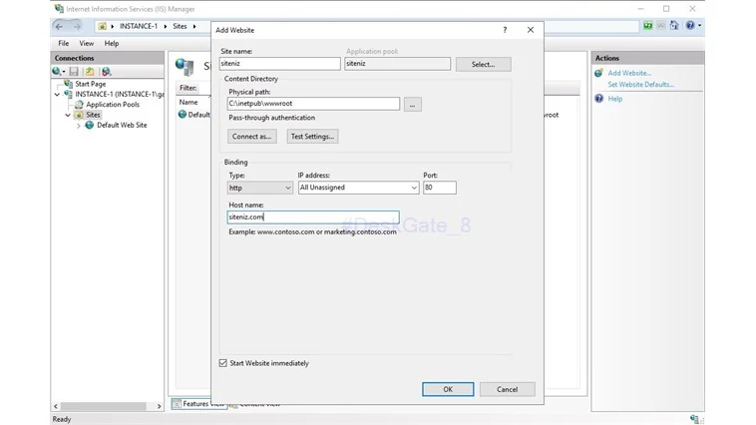Viewport: 756px width, 425px height.
Task: Click the Connections pane horizontal scrollbar
Action: tap(107, 406)
